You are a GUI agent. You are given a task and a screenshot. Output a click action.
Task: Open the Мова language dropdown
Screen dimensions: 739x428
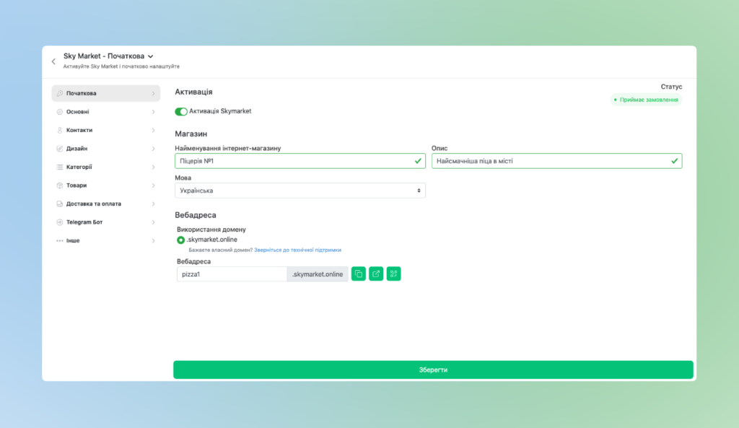point(299,191)
